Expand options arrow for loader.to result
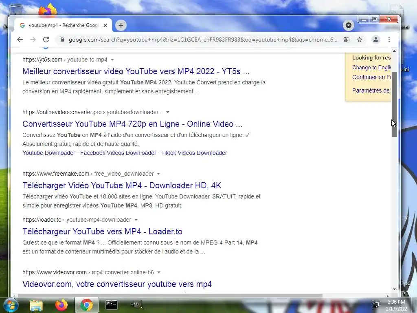The image size is (417, 313). 136,220
